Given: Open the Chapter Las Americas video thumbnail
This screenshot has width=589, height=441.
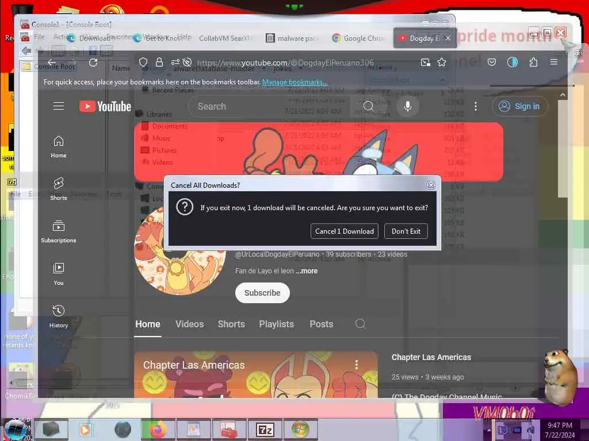Looking at the screenshot, I should pos(256,374).
